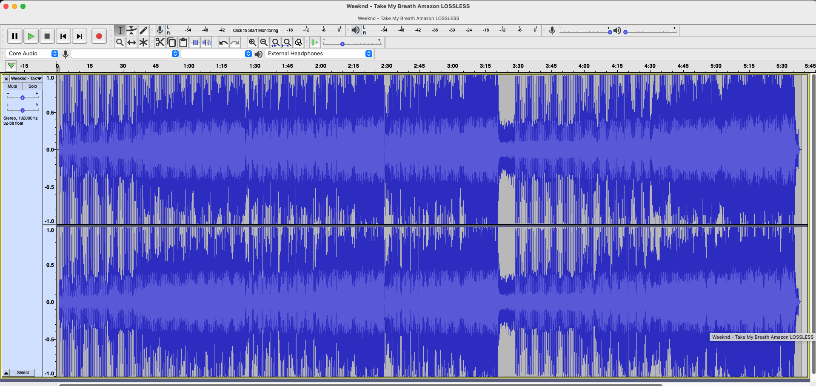This screenshot has height=386, width=816.
Task: Collapse the track with the bottom arrow
Action: click(6, 373)
